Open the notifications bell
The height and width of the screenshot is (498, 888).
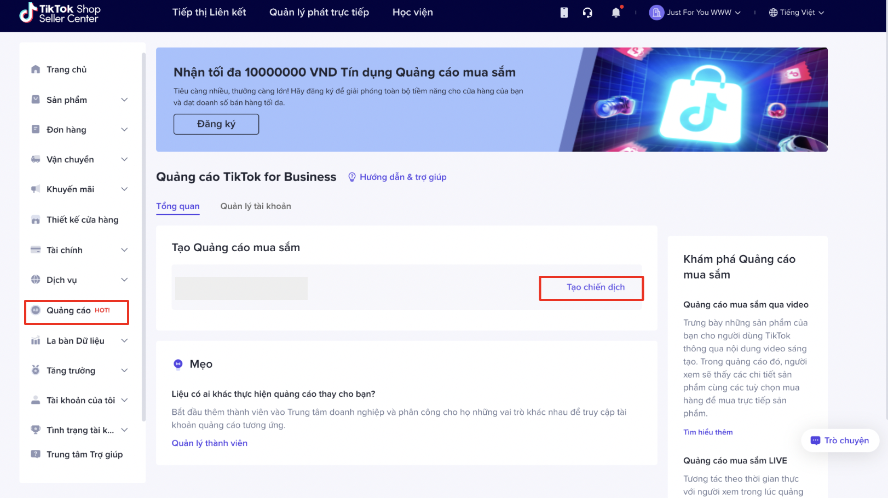pos(616,13)
